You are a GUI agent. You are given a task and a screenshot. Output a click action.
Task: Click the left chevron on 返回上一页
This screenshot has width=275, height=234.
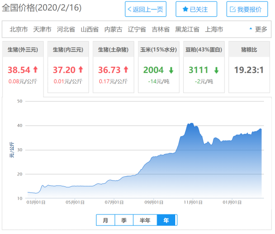(129, 9)
